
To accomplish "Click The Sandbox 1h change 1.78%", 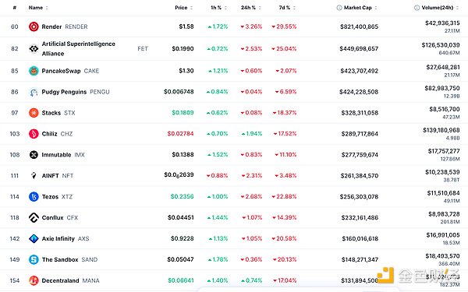I will [x=218, y=259].
